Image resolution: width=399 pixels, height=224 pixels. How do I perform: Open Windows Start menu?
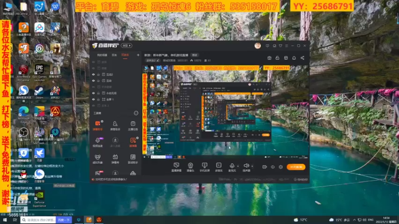[4, 220]
